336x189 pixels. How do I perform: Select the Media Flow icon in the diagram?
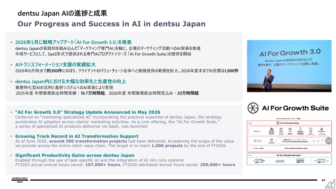pyautogui.click(x=322, y=129)
